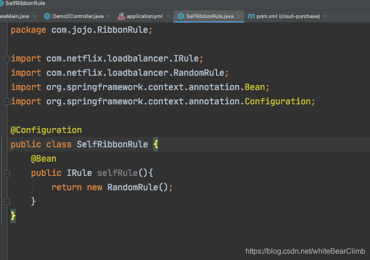Click the SelfRibbonRule.java class icon
This screenshot has height=260, width=370.
[x=181, y=16]
